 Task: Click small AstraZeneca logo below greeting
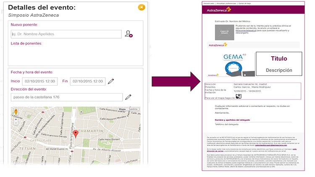point(218,45)
